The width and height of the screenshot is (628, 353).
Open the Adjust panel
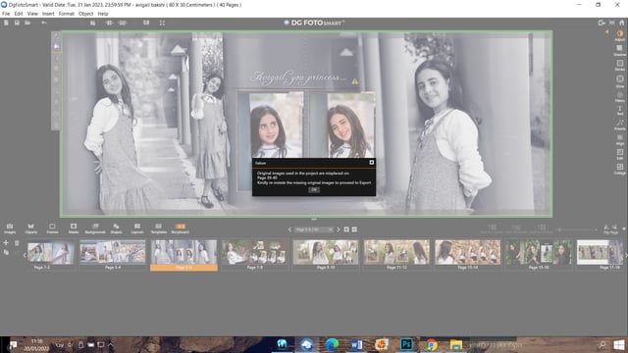pyautogui.click(x=619, y=35)
